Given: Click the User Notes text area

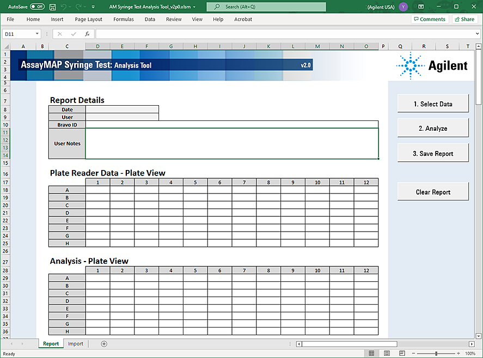Looking at the screenshot, I should click(x=231, y=144).
